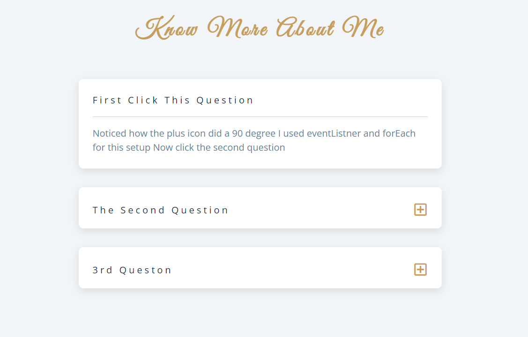Click the phrase Now click the second question
Viewport: 528px width, 337px height.
[x=219, y=147]
